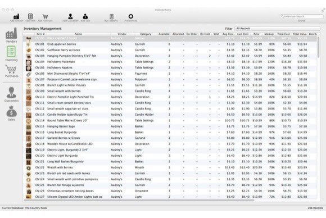The width and height of the screenshot is (326, 218).
Task: Select Small wreath with berries name
Action: pos(64,91)
